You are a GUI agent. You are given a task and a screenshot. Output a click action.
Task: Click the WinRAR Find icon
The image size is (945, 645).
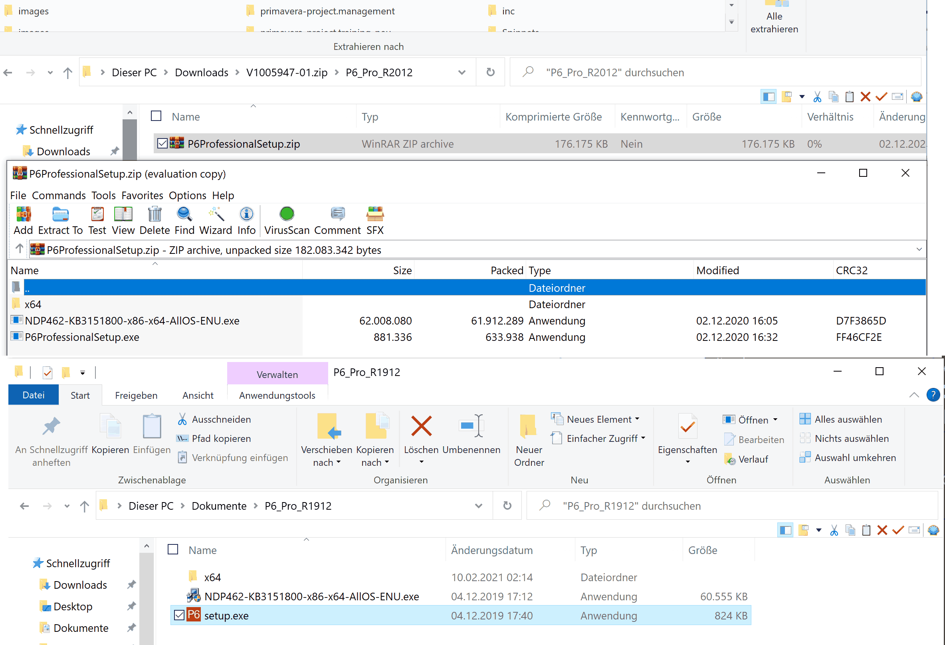point(184,215)
